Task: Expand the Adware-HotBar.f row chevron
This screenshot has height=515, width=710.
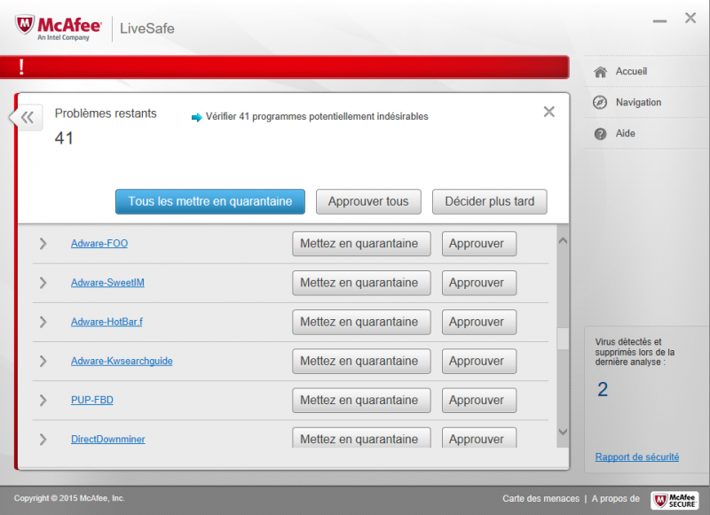Action: 43,322
